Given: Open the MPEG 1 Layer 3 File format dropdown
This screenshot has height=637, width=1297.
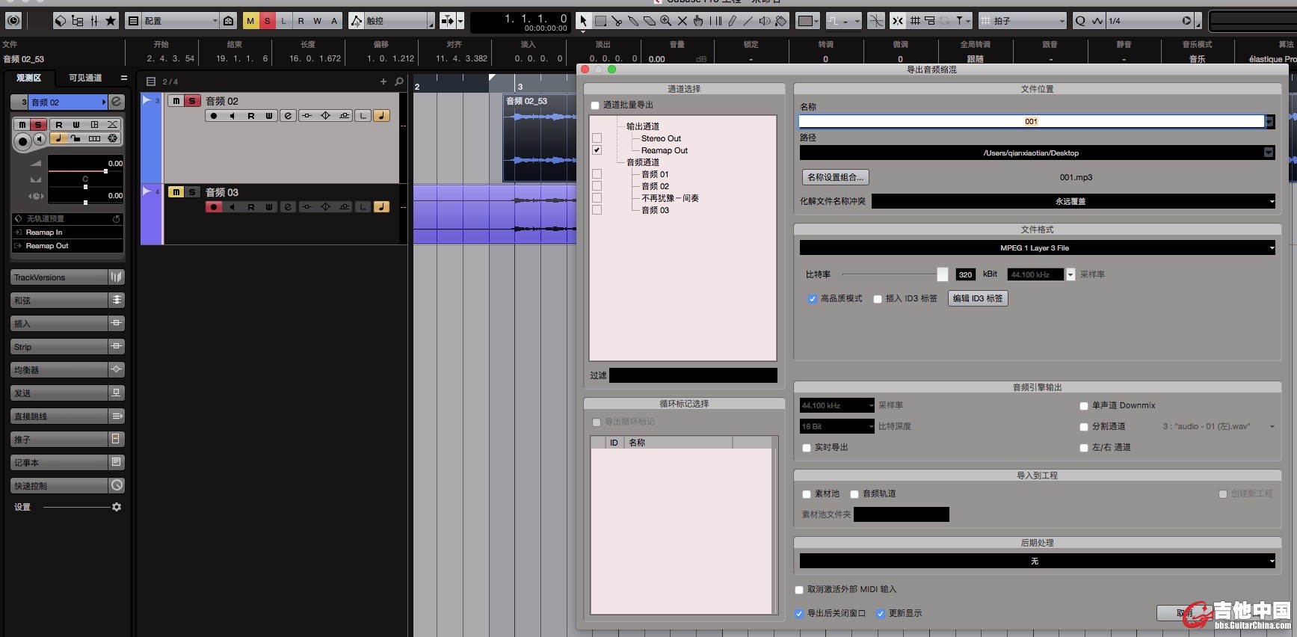Looking at the screenshot, I should 1037,248.
